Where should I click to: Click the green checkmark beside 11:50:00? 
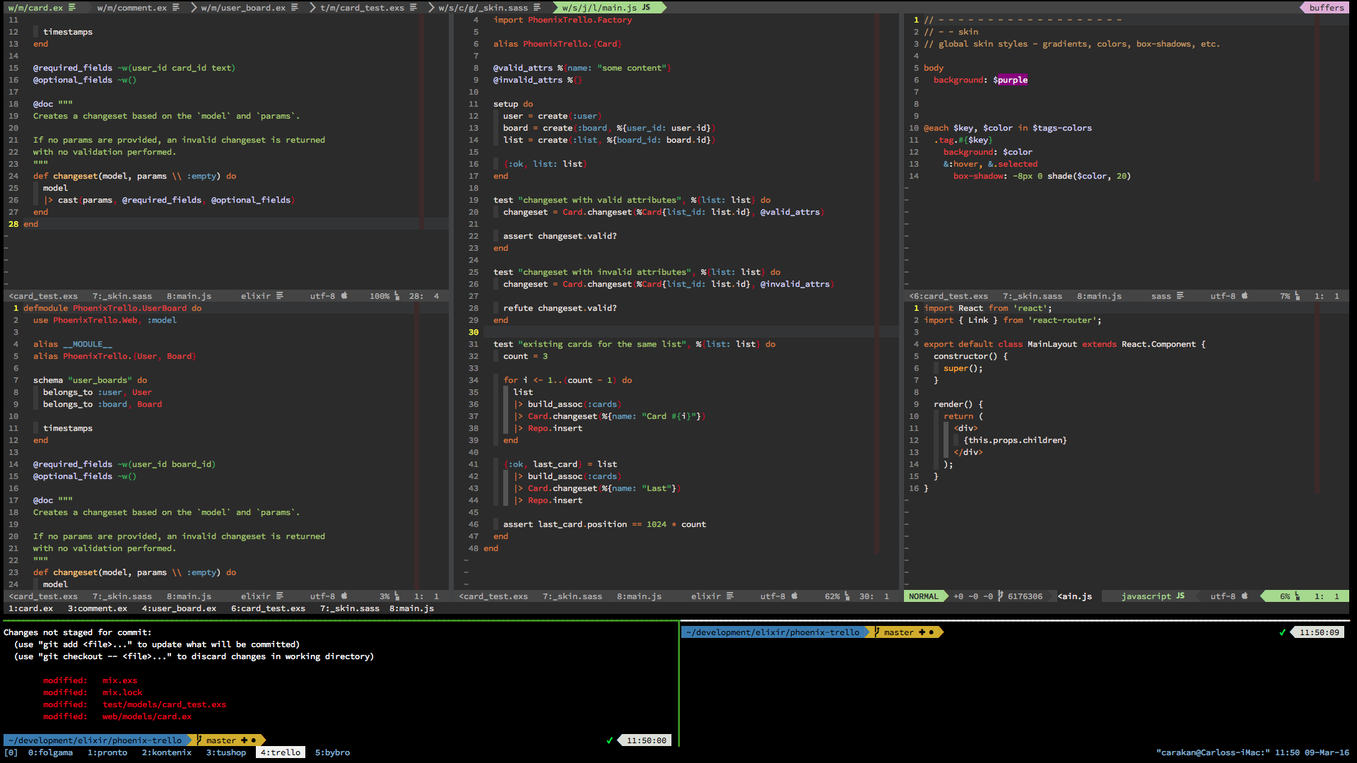tap(610, 740)
